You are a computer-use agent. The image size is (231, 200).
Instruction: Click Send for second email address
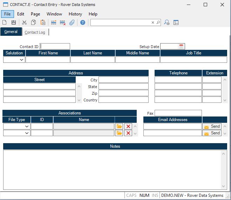(x=212, y=133)
